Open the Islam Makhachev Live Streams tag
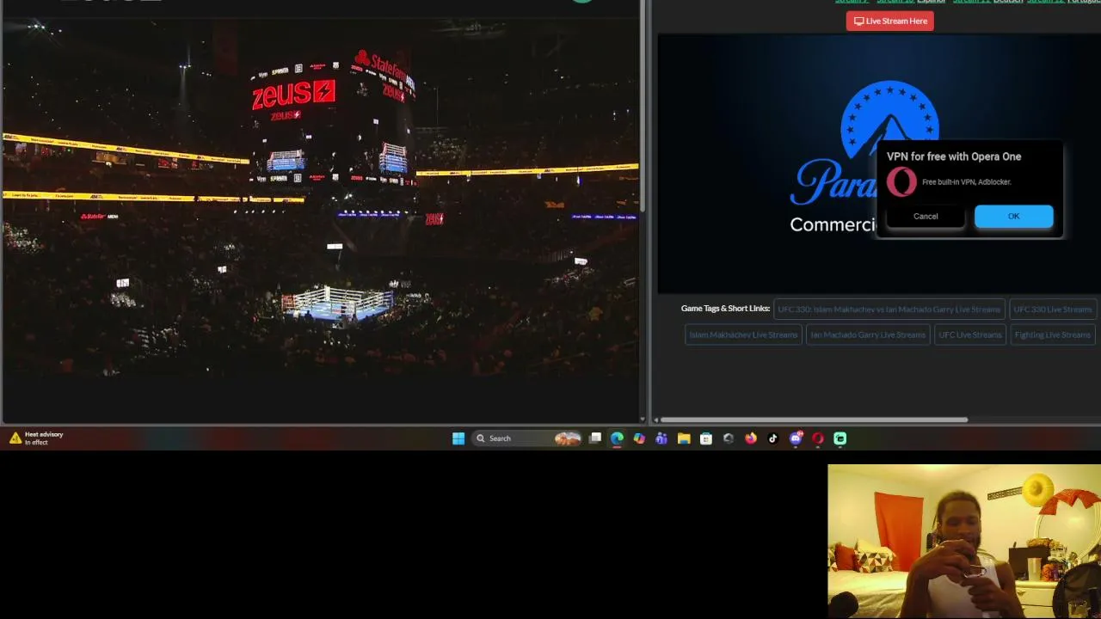 click(x=743, y=335)
